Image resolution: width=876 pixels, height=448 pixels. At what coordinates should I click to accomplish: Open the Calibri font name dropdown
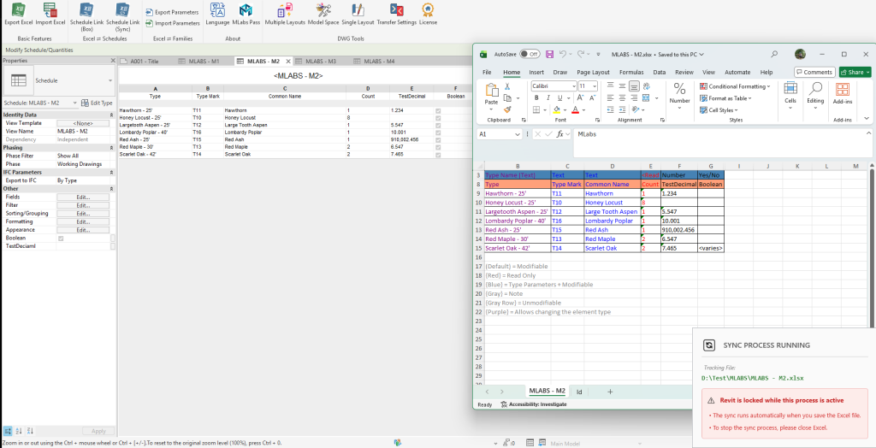[574, 86]
